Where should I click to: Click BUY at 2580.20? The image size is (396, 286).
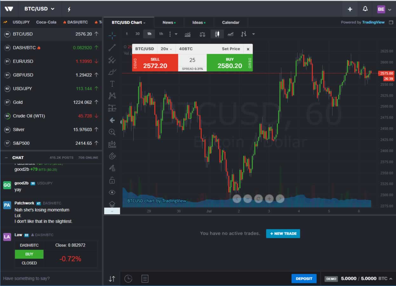pos(230,63)
